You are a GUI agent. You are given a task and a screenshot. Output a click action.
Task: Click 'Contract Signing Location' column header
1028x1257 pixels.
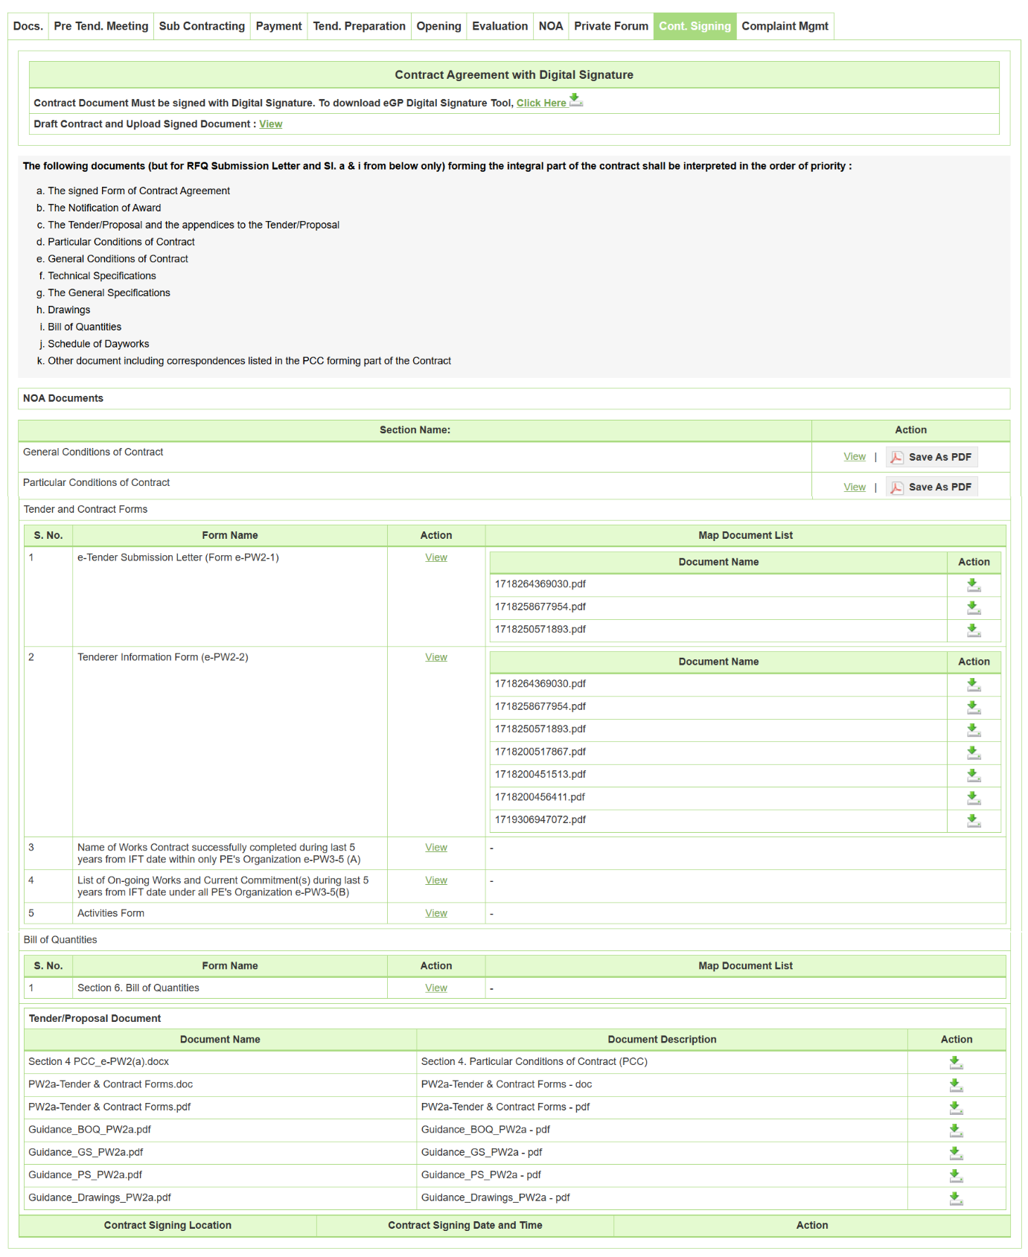point(167,1225)
